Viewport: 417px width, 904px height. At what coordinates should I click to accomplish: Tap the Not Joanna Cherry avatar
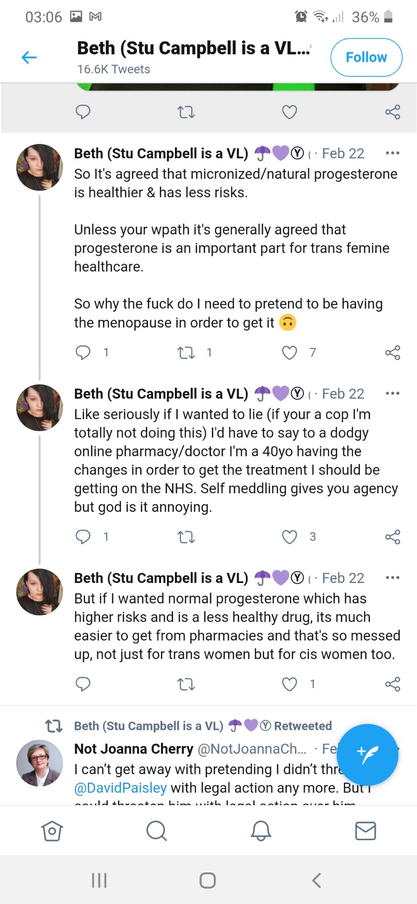click(39, 762)
